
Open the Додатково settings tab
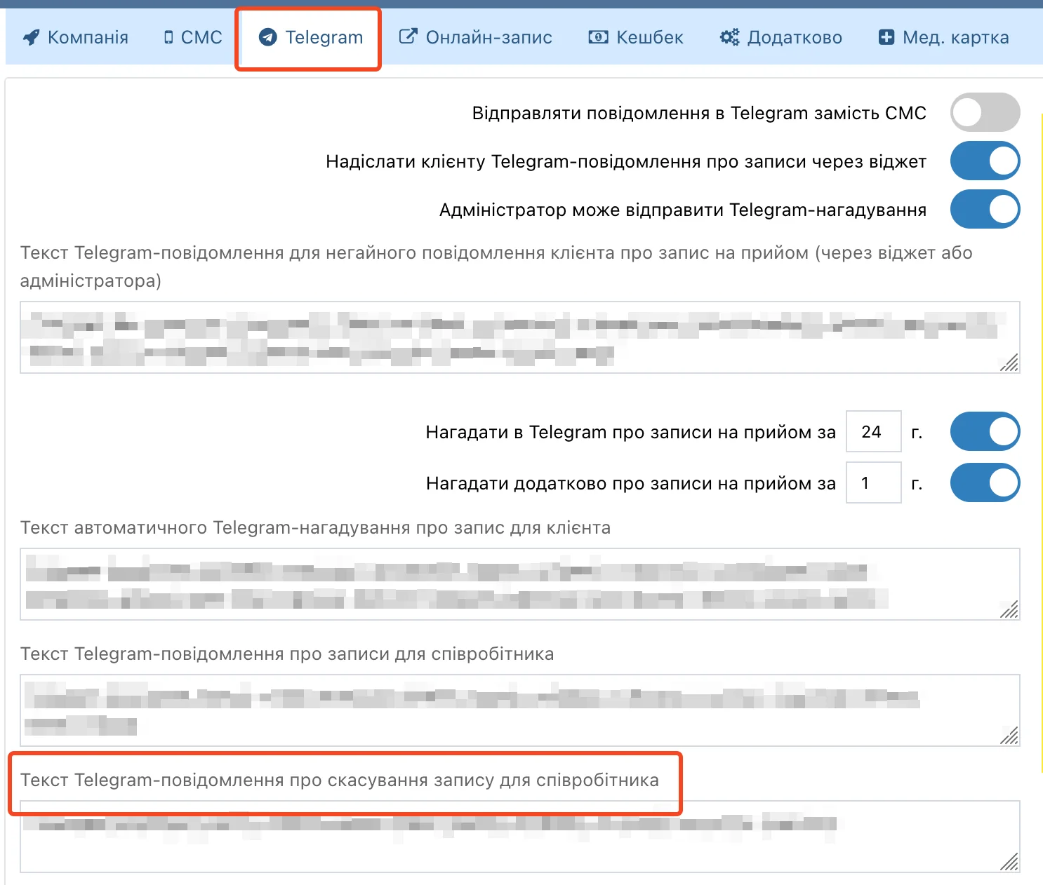click(780, 37)
